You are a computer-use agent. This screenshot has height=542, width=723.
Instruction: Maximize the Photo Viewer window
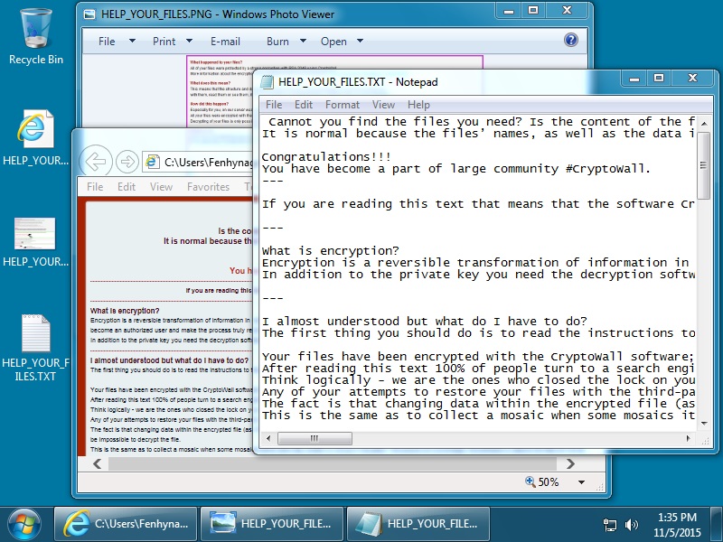(x=533, y=11)
